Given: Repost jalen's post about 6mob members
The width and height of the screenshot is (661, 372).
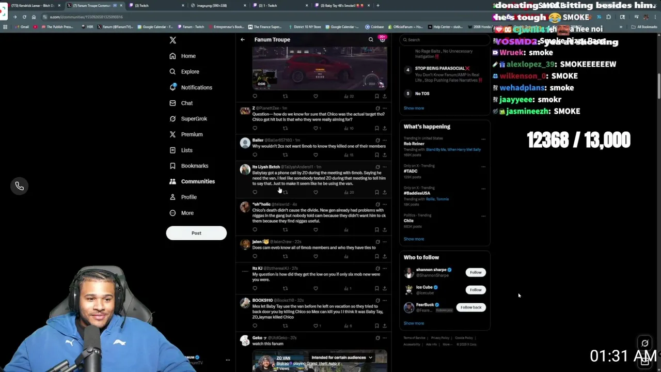Looking at the screenshot, I should pos(285,256).
